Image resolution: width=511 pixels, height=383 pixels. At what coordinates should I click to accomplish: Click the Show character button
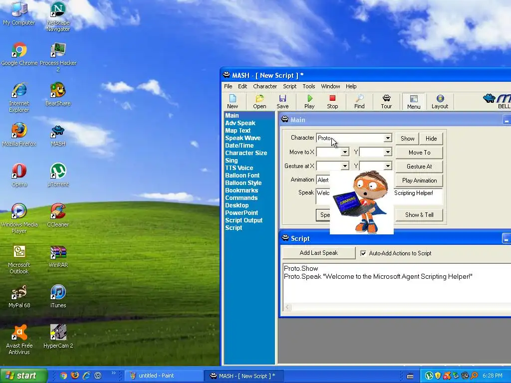407,139
